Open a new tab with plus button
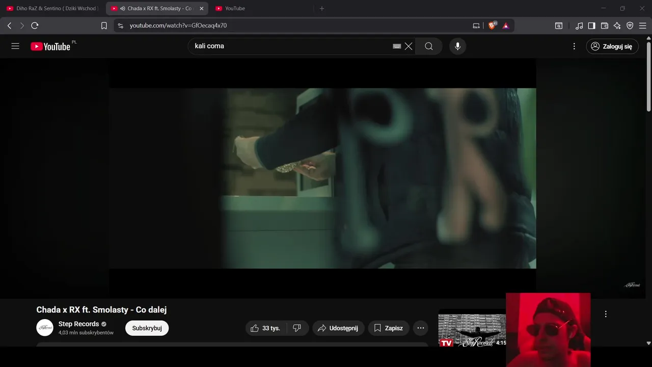This screenshot has height=367, width=652. point(321,9)
